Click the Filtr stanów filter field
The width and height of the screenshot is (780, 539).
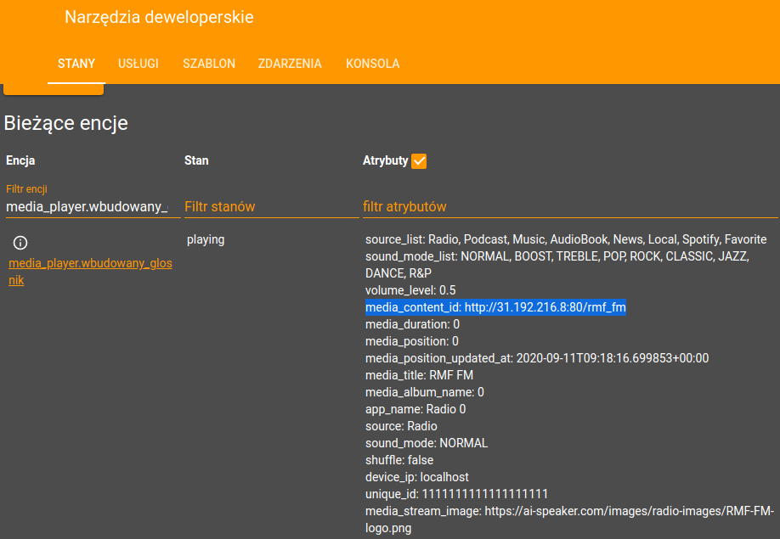(x=271, y=206)
